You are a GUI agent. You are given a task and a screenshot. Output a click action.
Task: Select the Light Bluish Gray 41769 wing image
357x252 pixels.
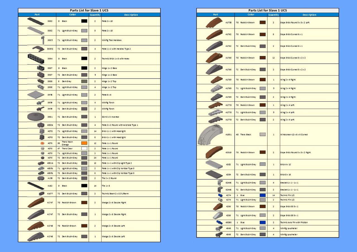pos(217,88)
